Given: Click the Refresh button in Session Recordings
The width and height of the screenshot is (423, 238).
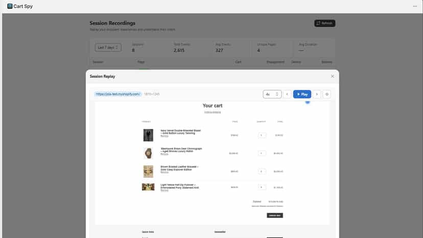Looking at the screenshot, I should coord(324,23).
